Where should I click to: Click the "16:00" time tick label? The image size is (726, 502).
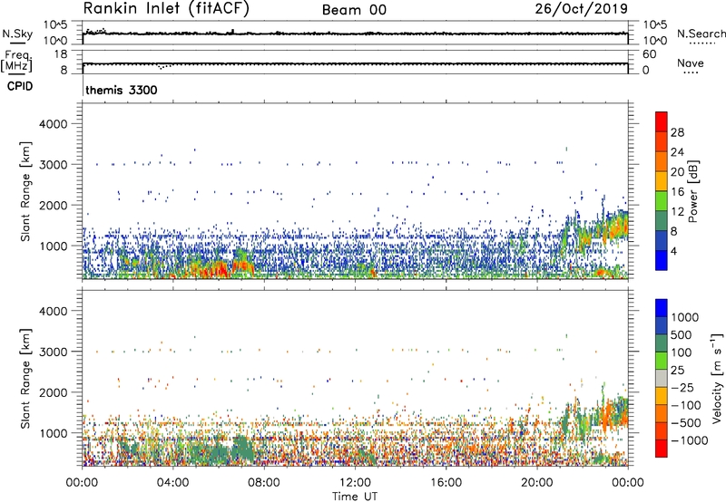(x=446, y=483)
